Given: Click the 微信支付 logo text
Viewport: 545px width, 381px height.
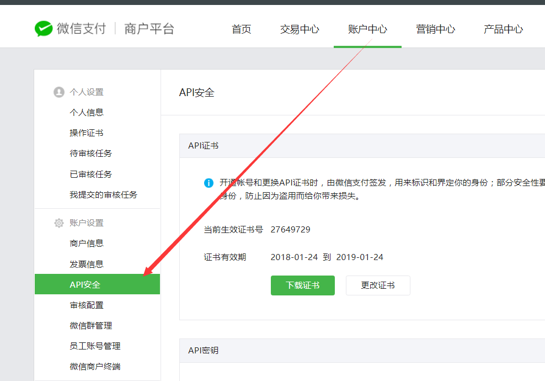Looking at the screenshot, I should coord(81,29).
